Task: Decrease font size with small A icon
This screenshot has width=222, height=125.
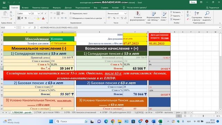Action: [45, 13]
